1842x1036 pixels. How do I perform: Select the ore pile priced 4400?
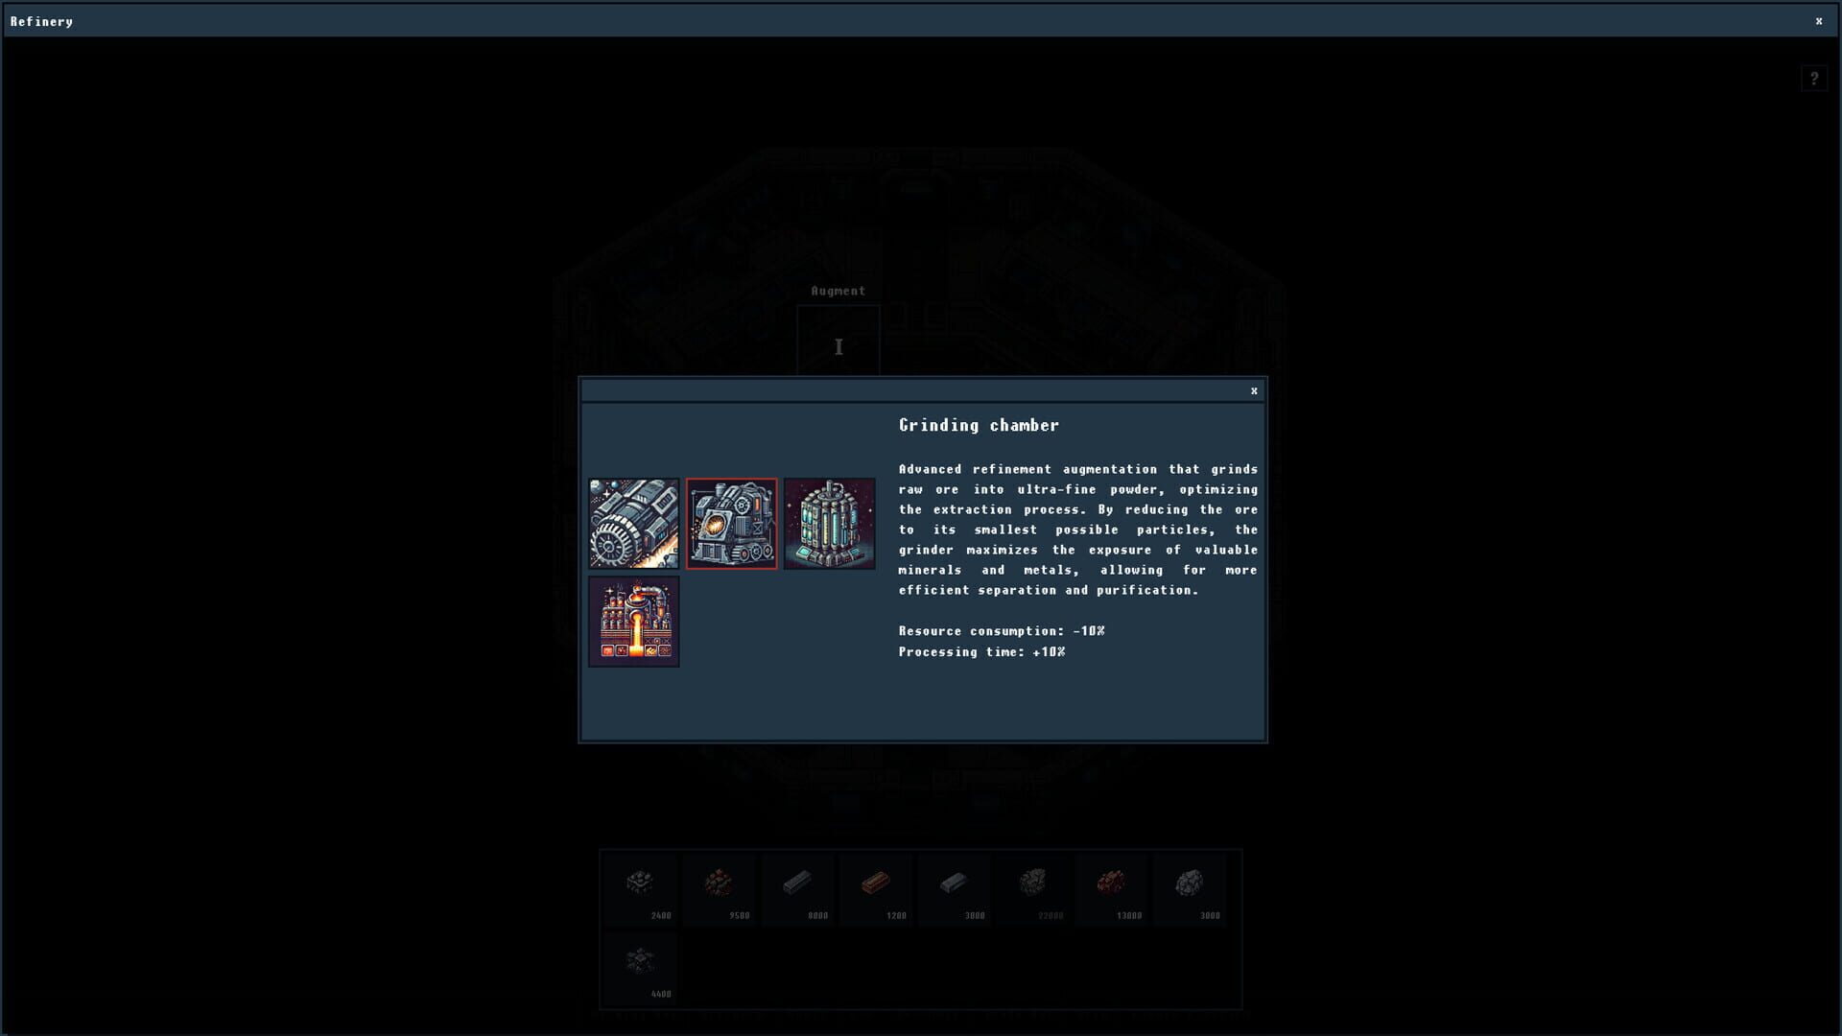[x=641, y=966]
